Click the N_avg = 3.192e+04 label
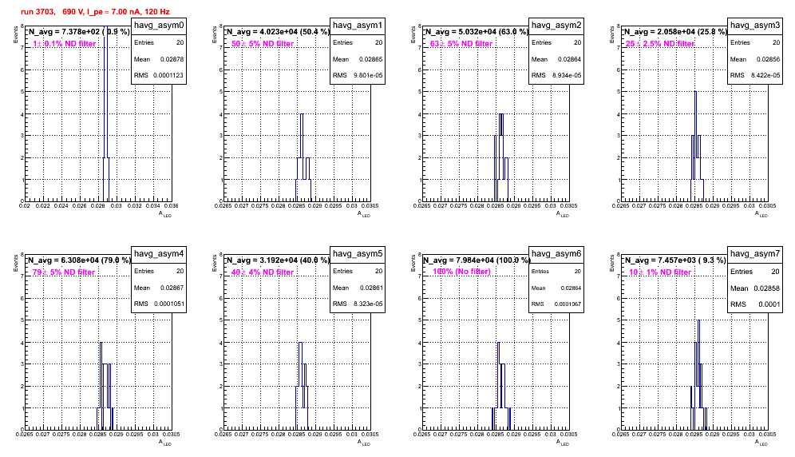The width and height of the screenshot is (795, 457). (277, 260)
